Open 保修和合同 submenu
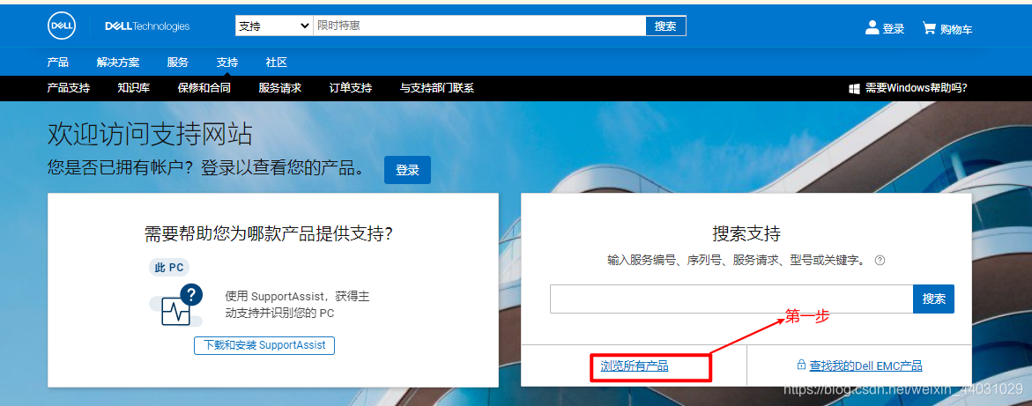This screenshot has height=406, width=1032. click(204, 88)
